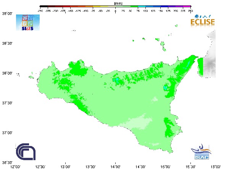This screenshot has height=172, width=229.
Task: Click the latitude label 38°00'
Action: [7, 73]
